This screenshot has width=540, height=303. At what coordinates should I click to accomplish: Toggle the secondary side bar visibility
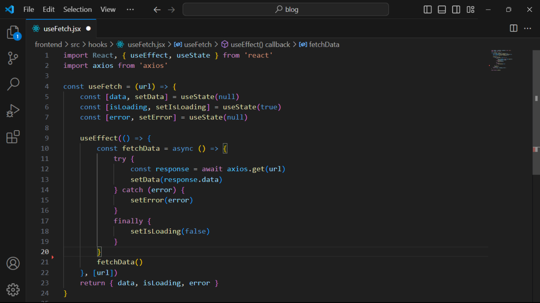point(456,10)
